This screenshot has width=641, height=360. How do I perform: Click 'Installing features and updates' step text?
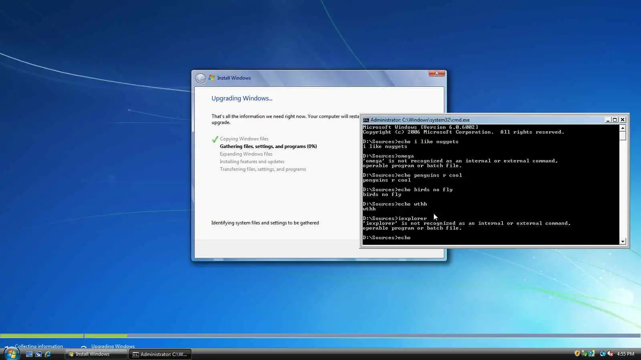252,162
